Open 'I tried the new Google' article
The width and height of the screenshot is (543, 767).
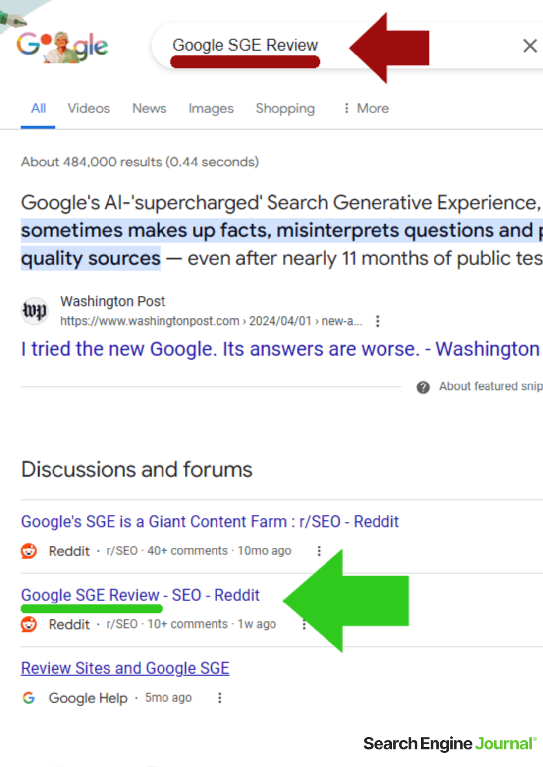click(x=279, y=349)
